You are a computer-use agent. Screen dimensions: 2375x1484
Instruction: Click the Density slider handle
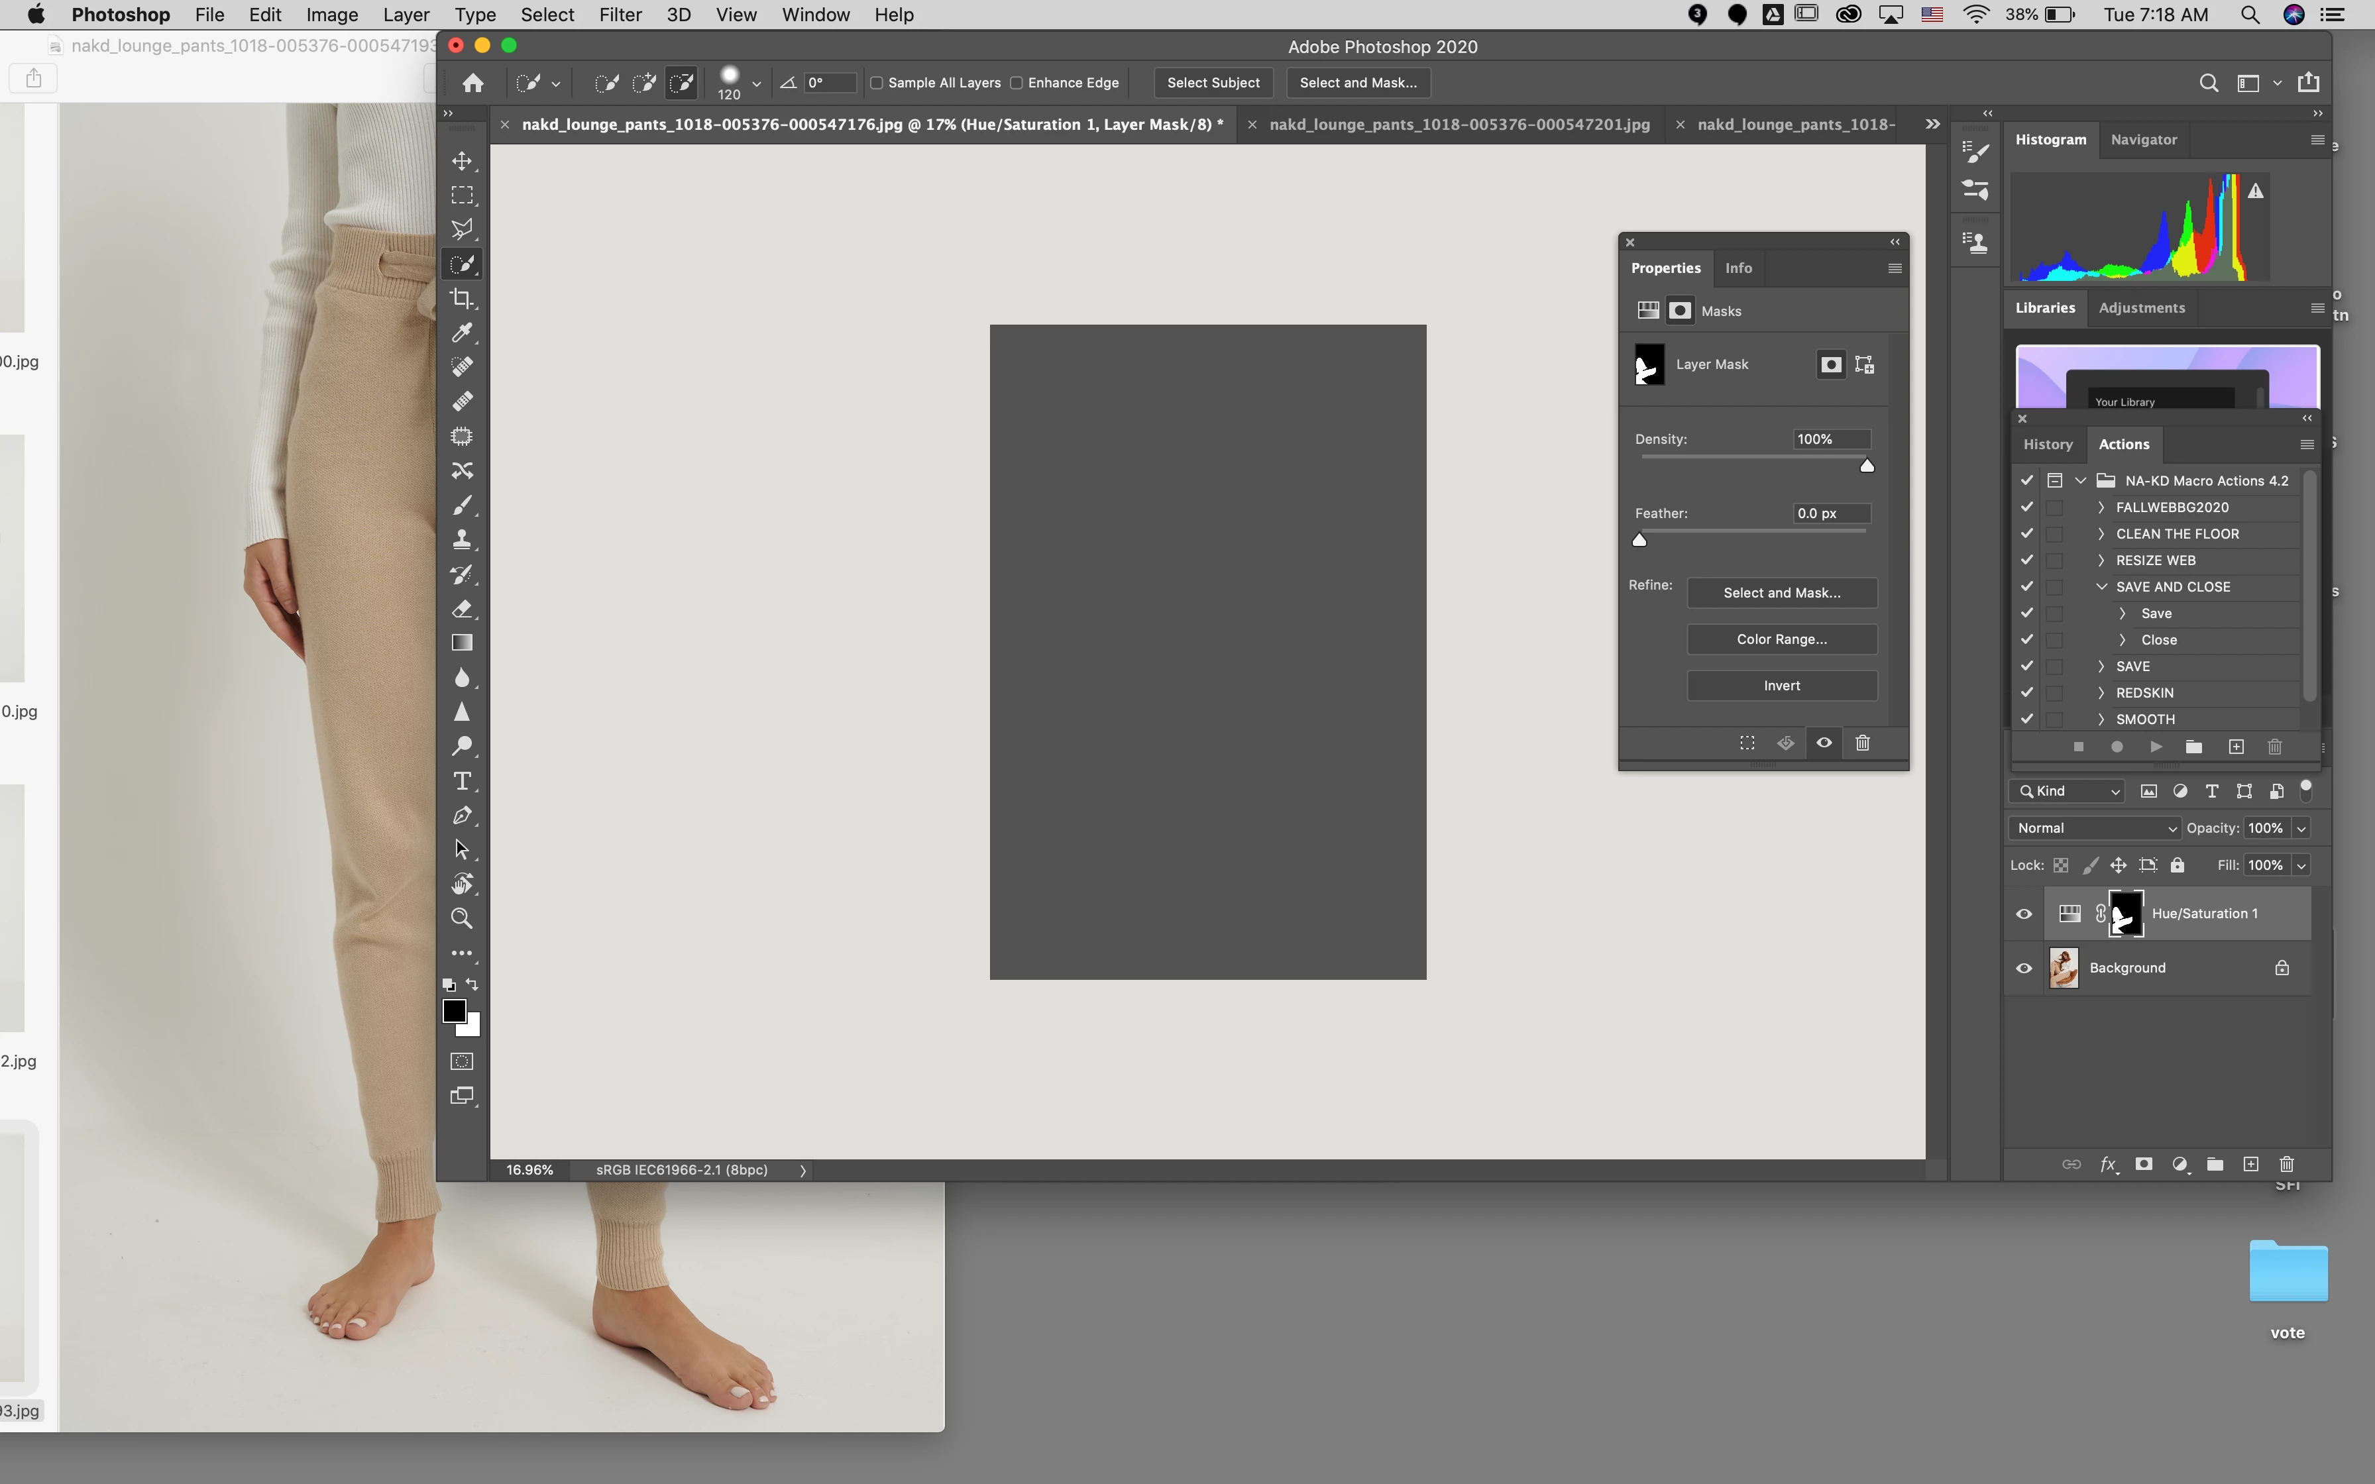click(1867, 466)
